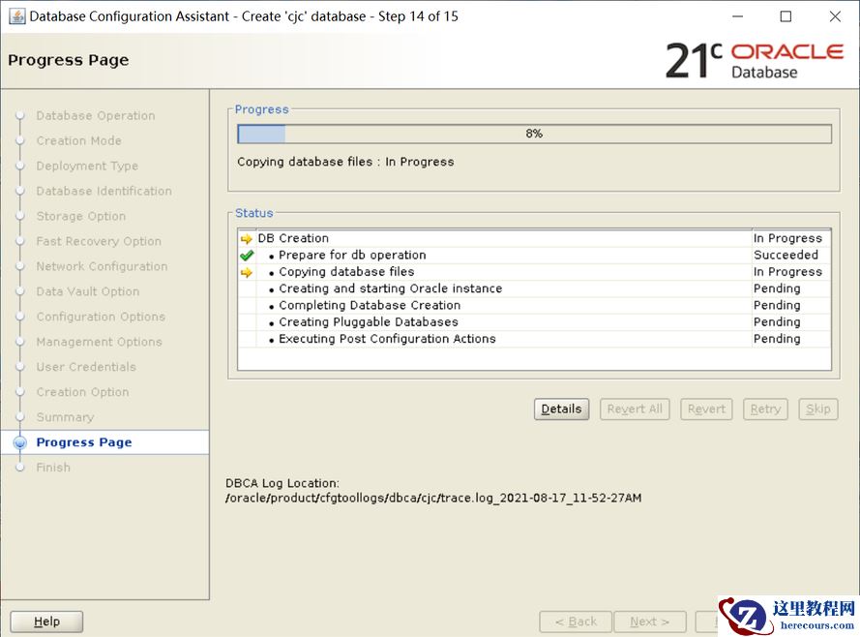Click the DB Creation status row

[534, 239]
